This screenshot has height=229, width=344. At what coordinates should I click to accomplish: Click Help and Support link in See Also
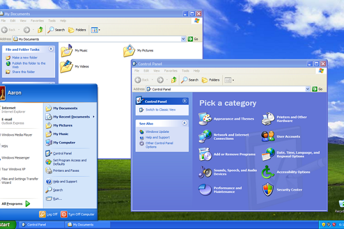(x=158, y=137)
